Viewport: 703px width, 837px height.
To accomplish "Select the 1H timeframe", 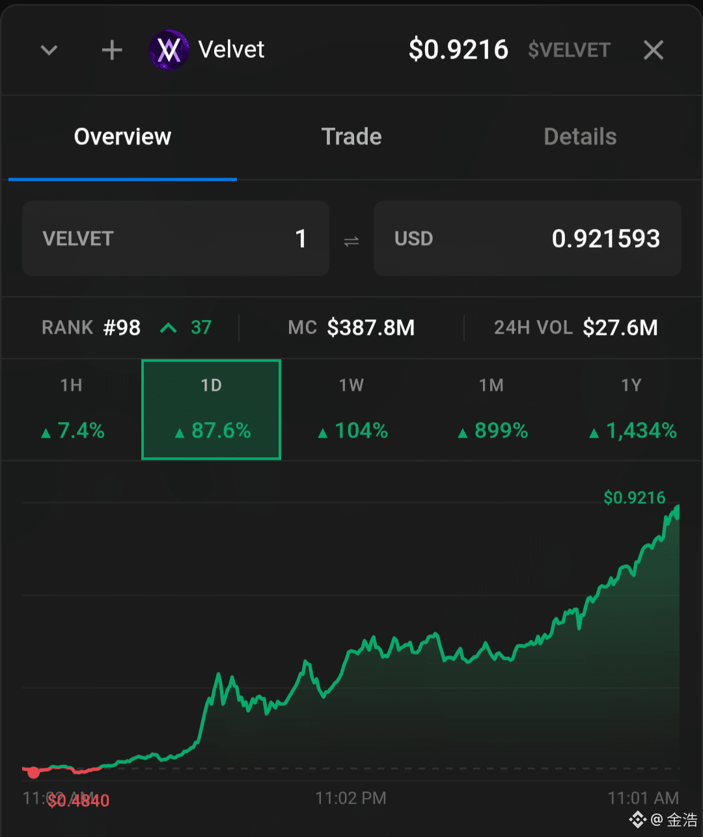I will [72, 410].
